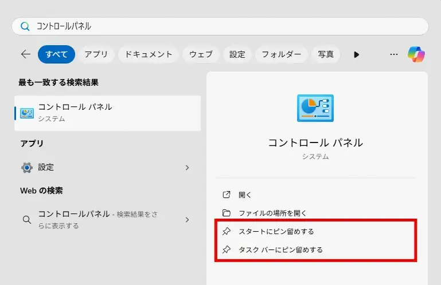Click 開く to open Control Panel
The width and height of the screenshot is (441, 285).
tap(315, 195)
